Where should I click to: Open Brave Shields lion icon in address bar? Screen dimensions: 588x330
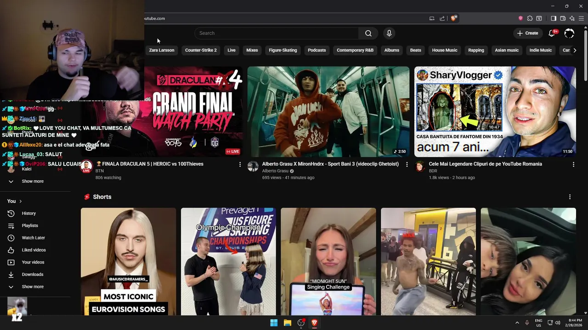point(453,18)
